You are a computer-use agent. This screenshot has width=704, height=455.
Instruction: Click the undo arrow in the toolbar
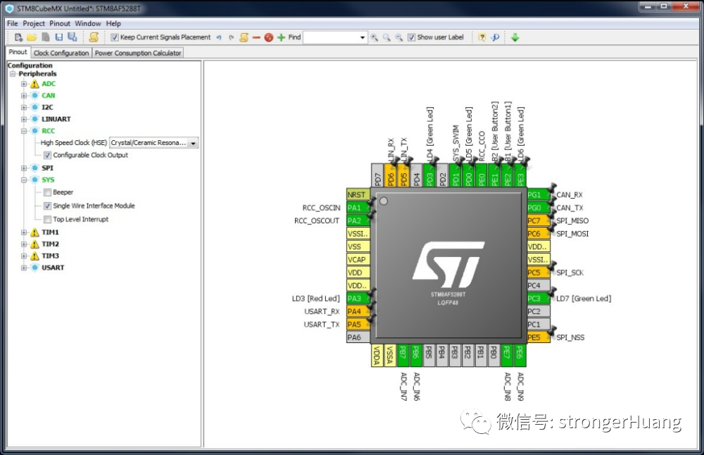pyautogui.click(x=218, y=37)
